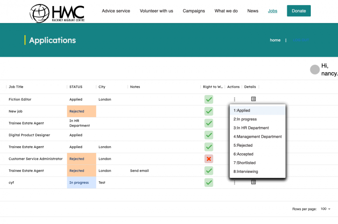Open the Advice service nav item

click(x=116, y=11)
